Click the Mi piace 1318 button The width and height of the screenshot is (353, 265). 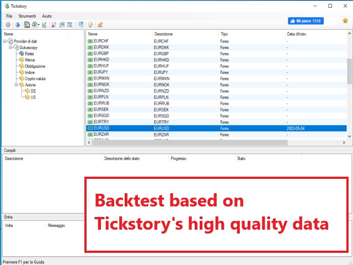pos(306,21)
